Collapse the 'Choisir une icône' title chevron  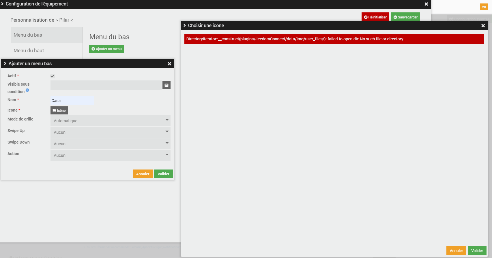(185, 25)
